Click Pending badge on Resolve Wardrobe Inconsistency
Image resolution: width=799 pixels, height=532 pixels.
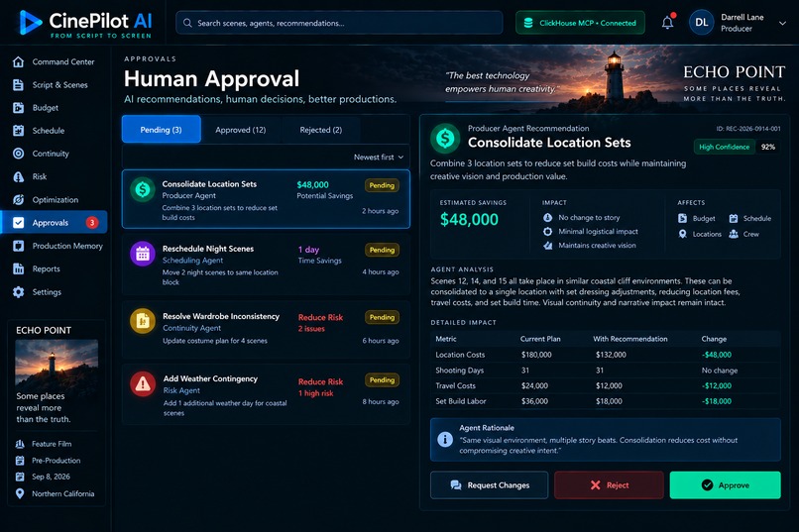(382, 317)
